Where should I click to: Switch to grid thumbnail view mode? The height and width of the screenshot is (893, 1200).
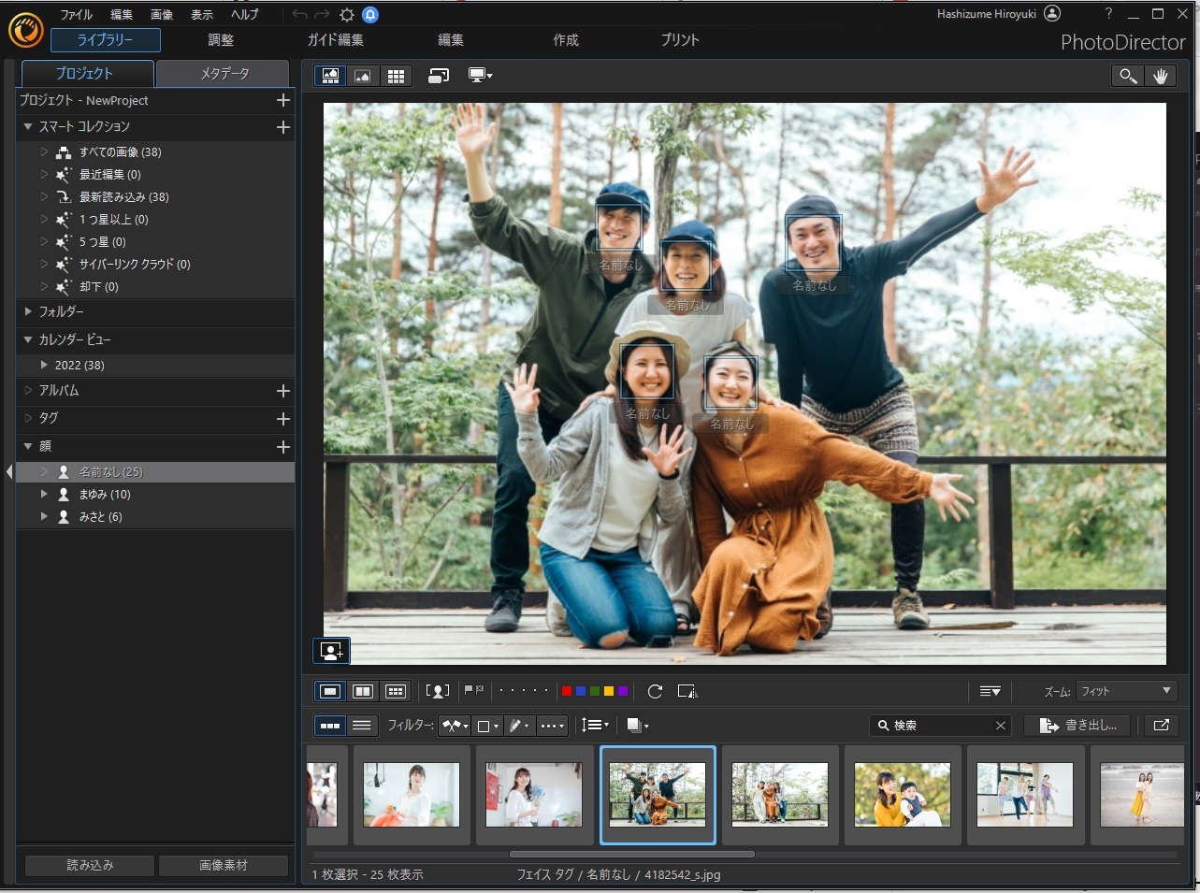click(x=396, y=77)
